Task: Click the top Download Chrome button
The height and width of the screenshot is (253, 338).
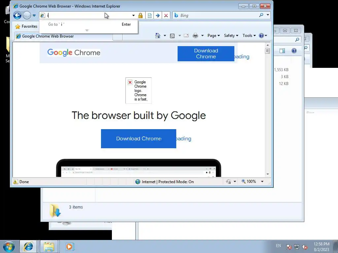Action: click(206, 54)
